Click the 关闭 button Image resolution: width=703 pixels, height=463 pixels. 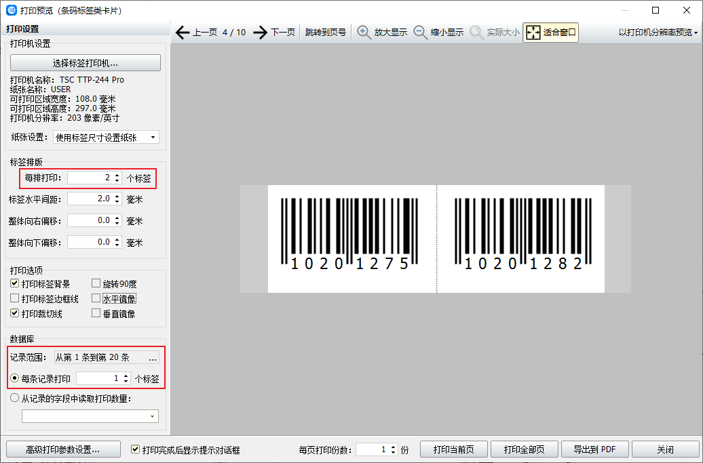(665, 449)
